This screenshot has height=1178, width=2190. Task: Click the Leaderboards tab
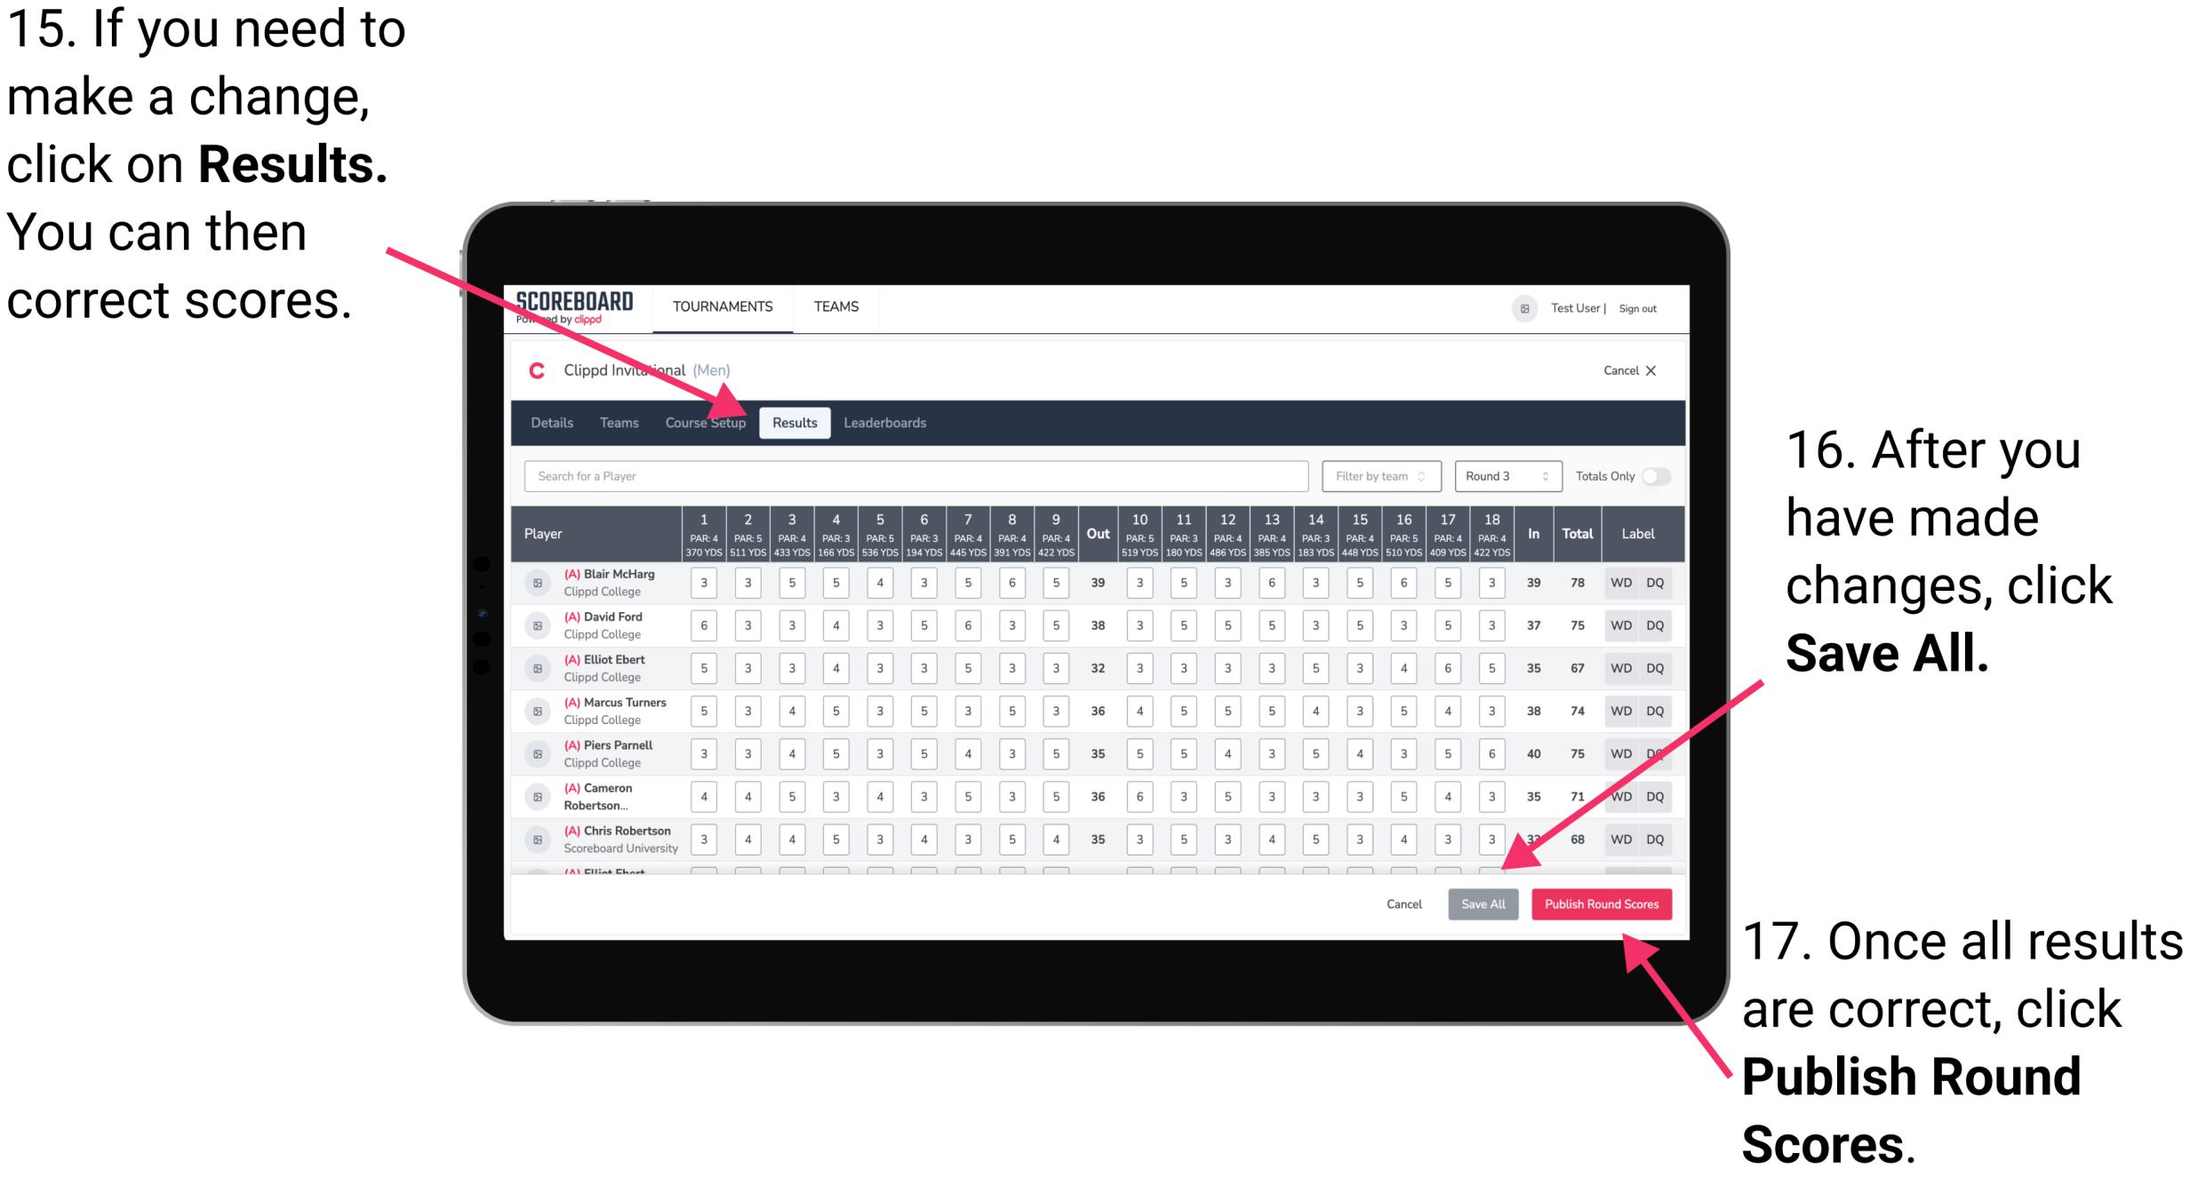[x=890, y=421]
